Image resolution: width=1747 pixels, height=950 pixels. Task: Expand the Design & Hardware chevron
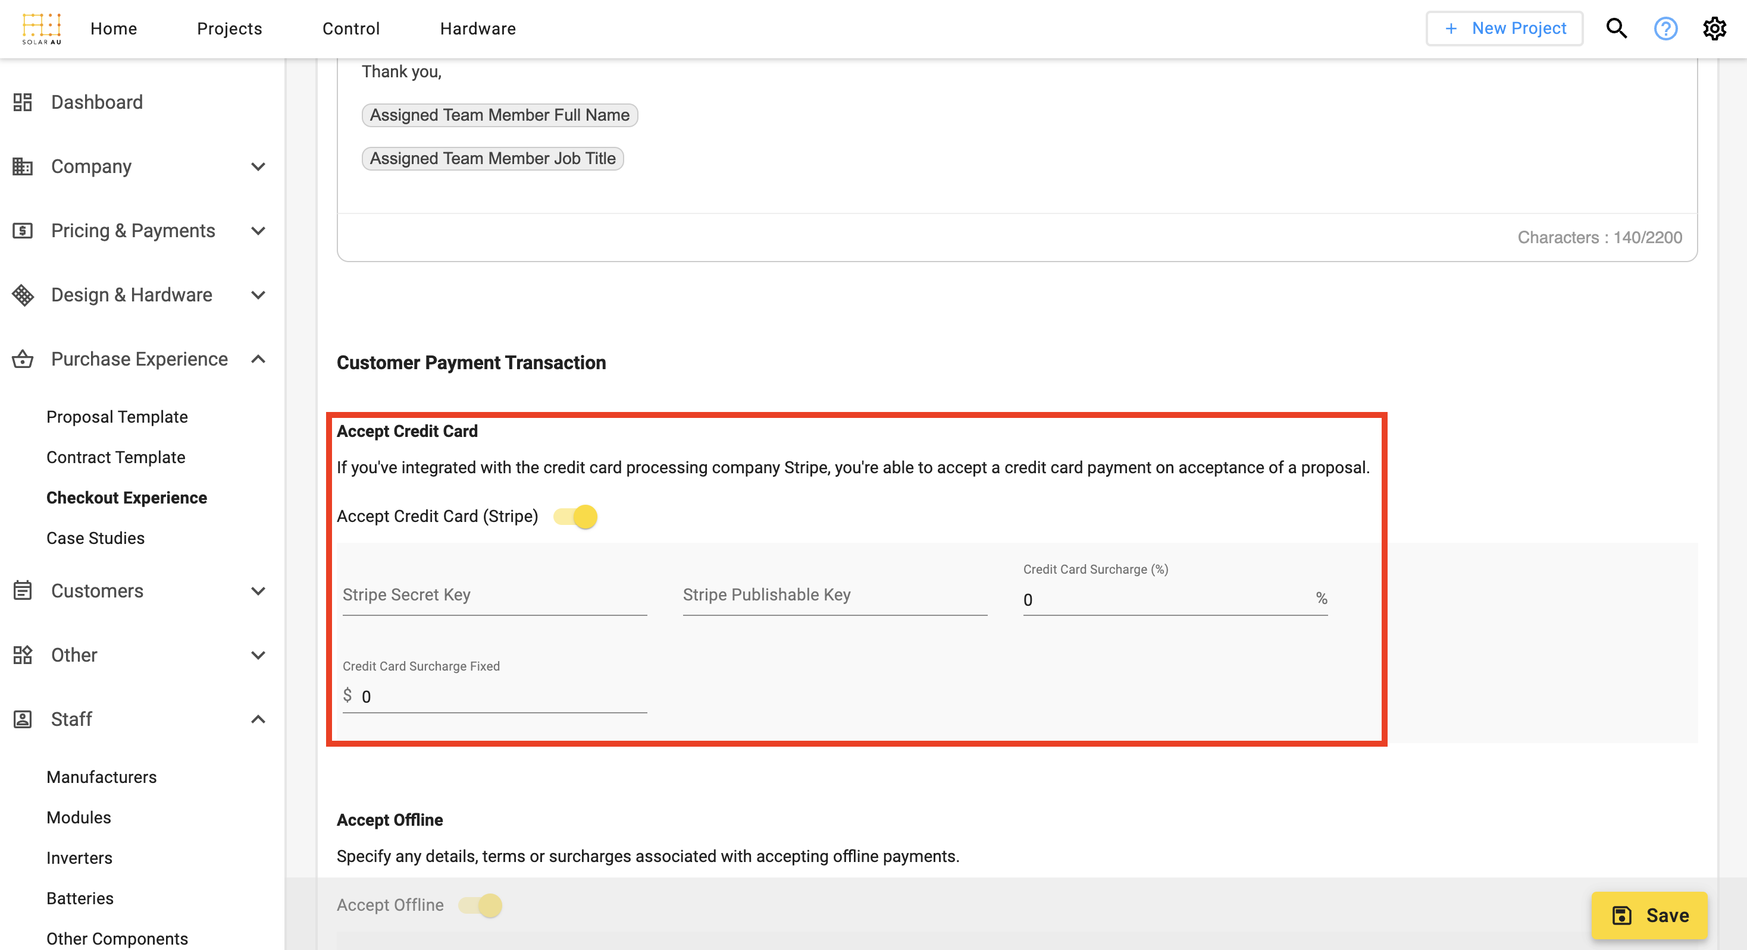pyautogui.click(x=258, y=295)
